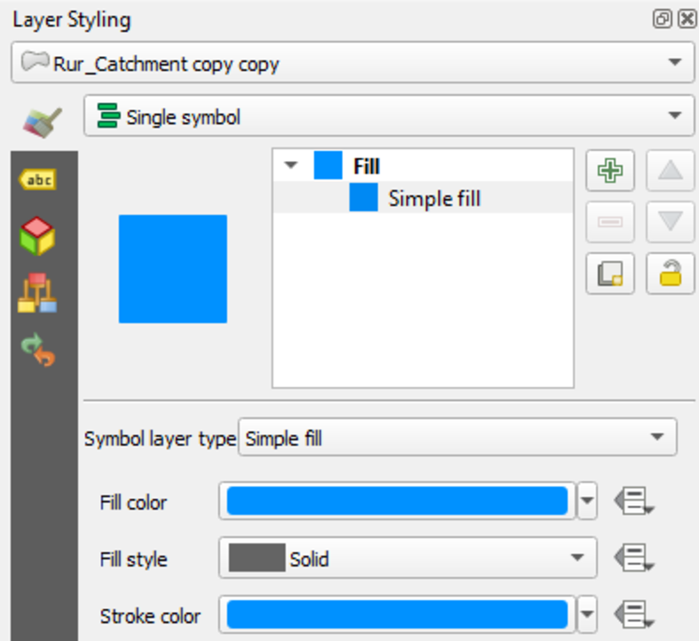The height and width of the screenshot is (641, 699).
Task: Close the Layer Styling panel
Action: point(687,19)
